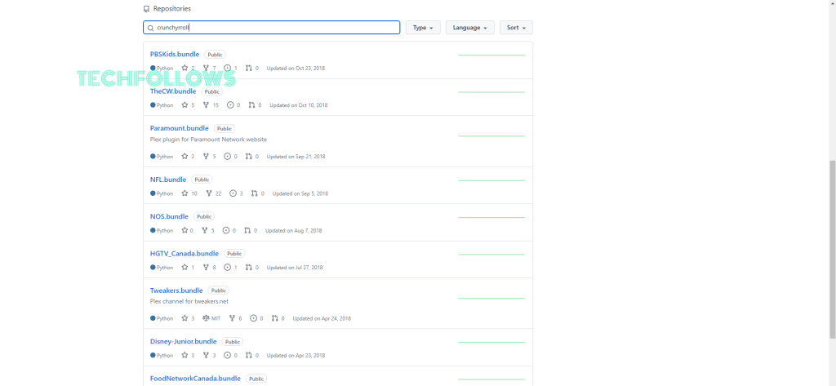Image resolution: width=836 pixels, height=386 pixels.
Task: Click the star icon for TheCW.bundle
Action: 185,105
